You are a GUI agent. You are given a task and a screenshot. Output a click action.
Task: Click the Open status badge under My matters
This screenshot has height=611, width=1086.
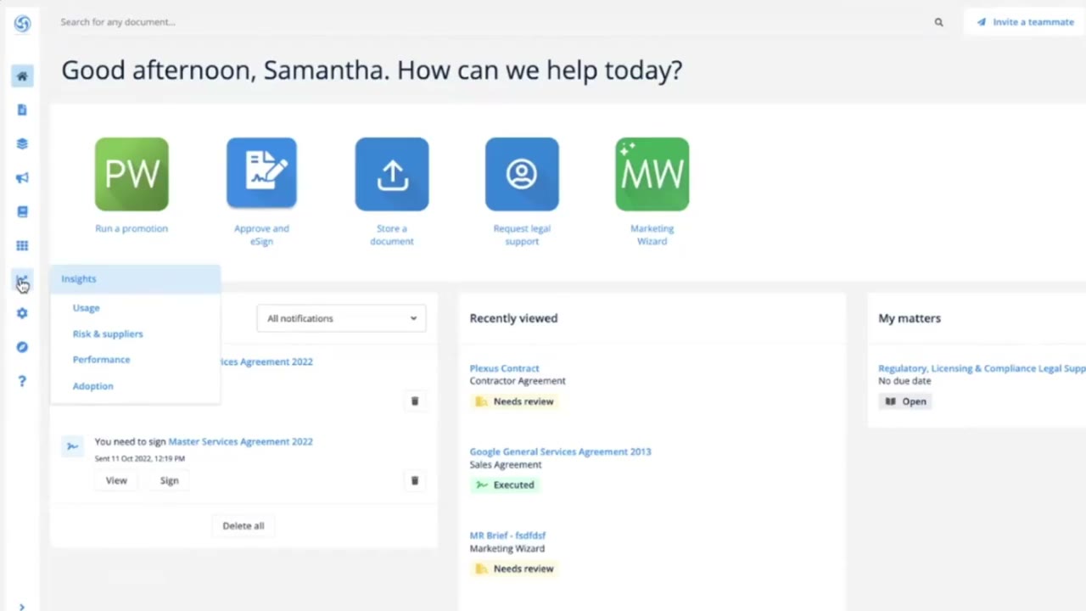point(905,401)
